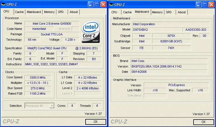The image size is (216, 127).
Task: Open the Mainboard tab in the left window
Action: pyautogui.click(x=34, y=12)
